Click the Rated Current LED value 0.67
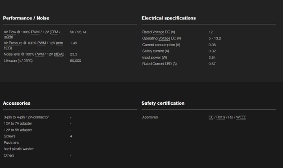 (212, 64)
